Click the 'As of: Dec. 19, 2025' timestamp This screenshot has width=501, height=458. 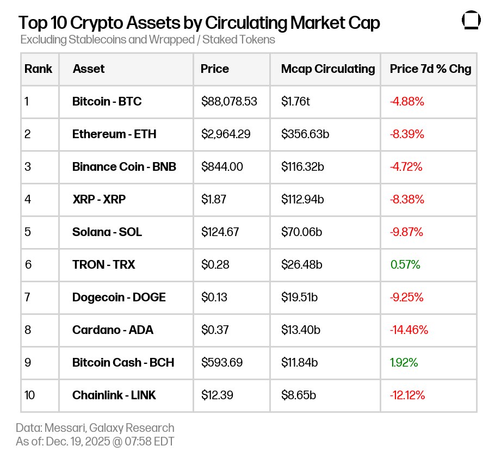tap(95, 441)
